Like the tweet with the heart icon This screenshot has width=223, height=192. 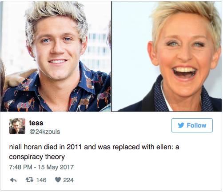58,180
